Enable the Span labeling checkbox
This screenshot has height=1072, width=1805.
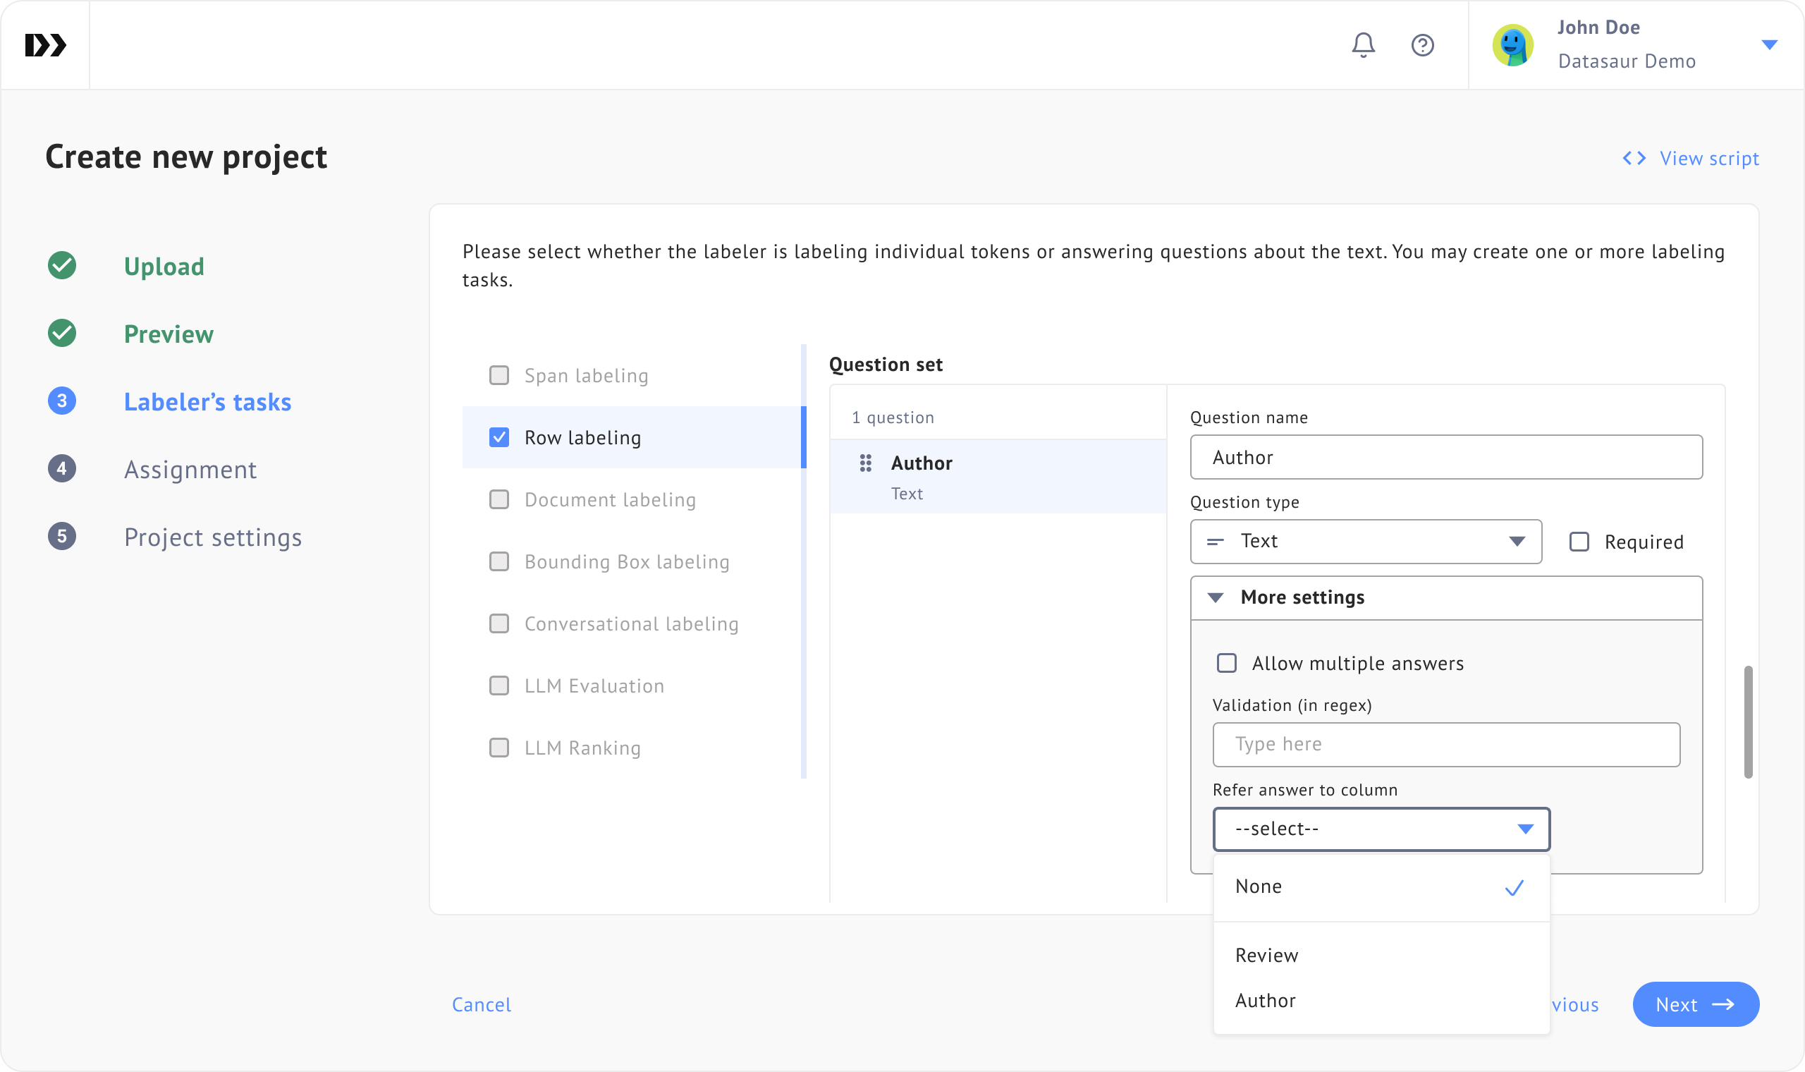point(499,376)
